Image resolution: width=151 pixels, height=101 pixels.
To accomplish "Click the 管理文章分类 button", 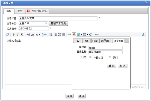I will (58, 23).
